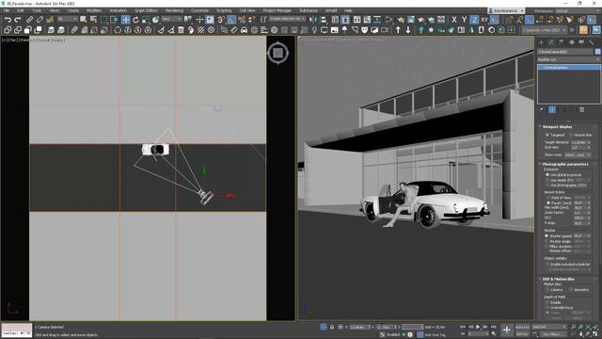Select Use photographic (ISO) exposure option
The height and width of the screenshot is (339, 602).
(x=547, y=185)
